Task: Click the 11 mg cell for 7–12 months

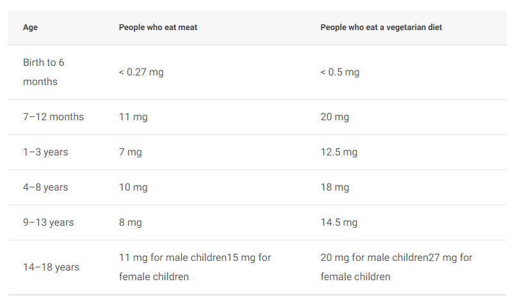Action: coord(133,117)
